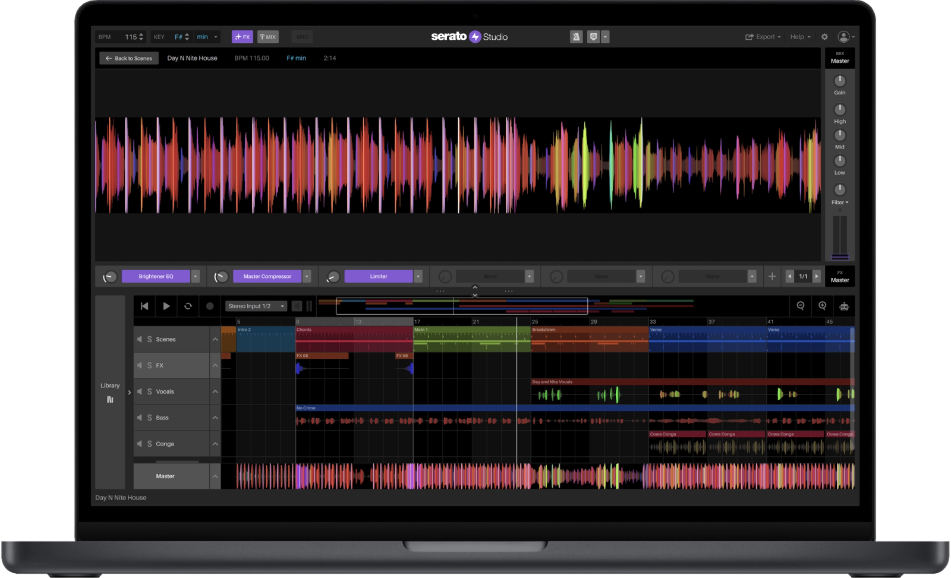Enable loop playback with the loop icon

[x=188, y=306]
